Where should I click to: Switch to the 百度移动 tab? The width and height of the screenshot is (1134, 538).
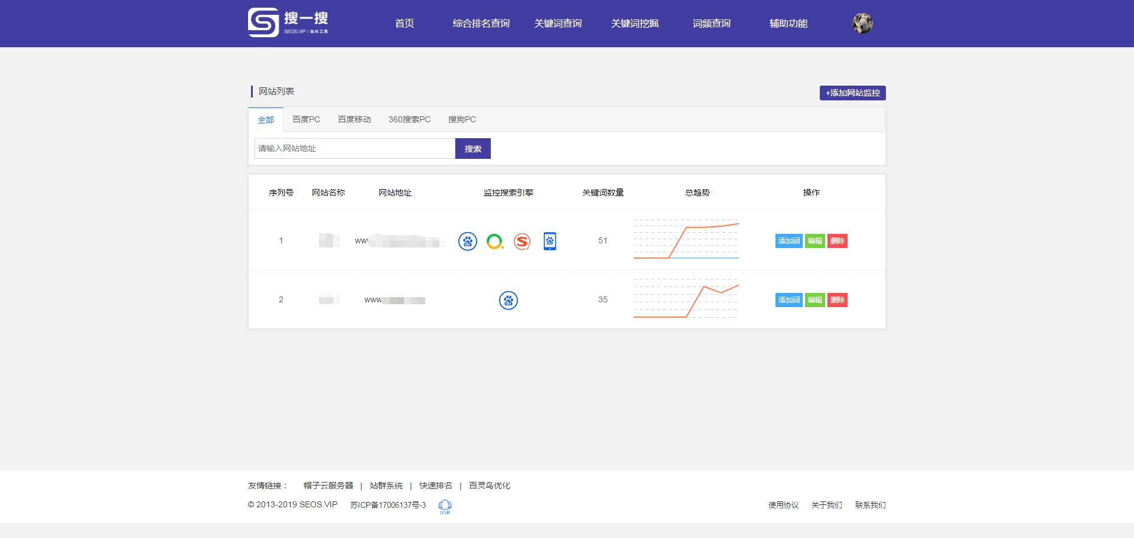coord(353,119)
